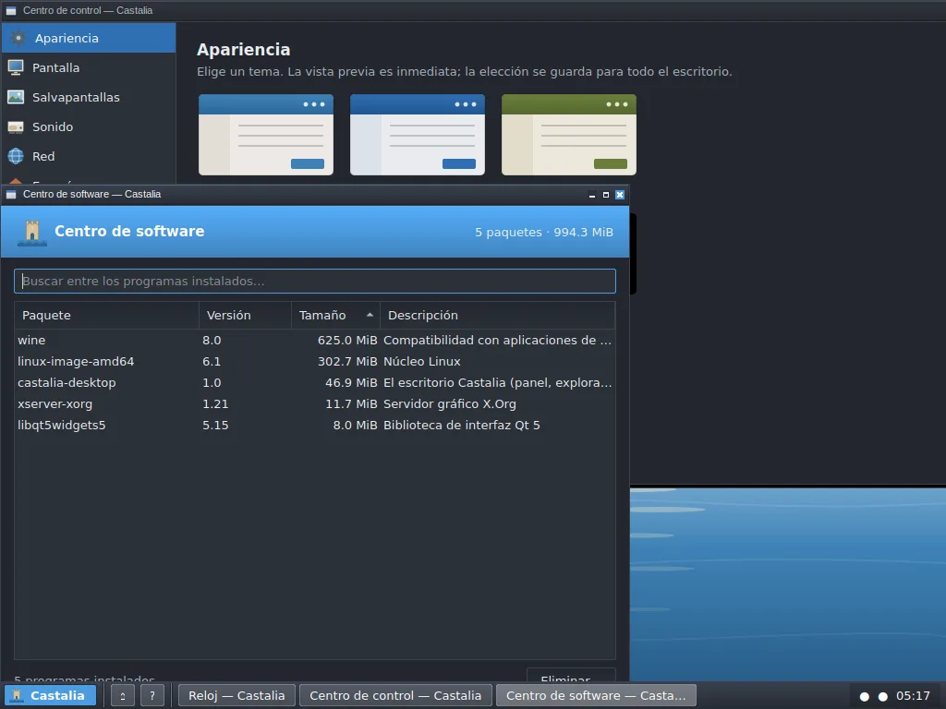
Task: Click the El escritorio Castalia description
Action: 498,382
